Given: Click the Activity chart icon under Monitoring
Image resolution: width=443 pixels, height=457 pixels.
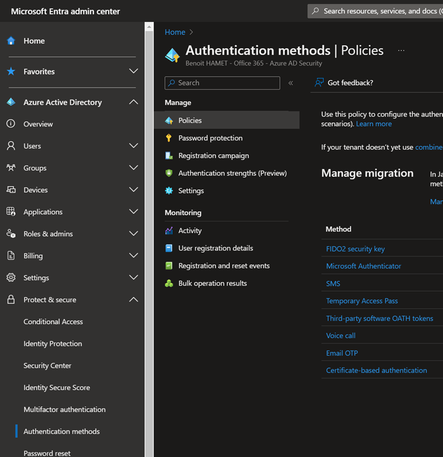Looking at the screenshot, I should [x=169, y=231].
